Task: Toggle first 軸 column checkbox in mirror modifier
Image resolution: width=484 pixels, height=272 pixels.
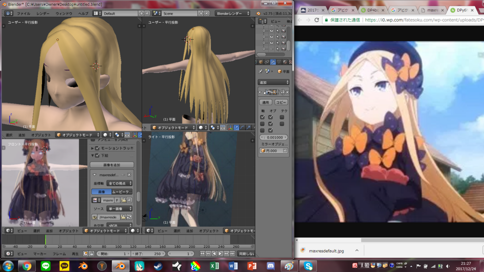Action: [262, 117]
